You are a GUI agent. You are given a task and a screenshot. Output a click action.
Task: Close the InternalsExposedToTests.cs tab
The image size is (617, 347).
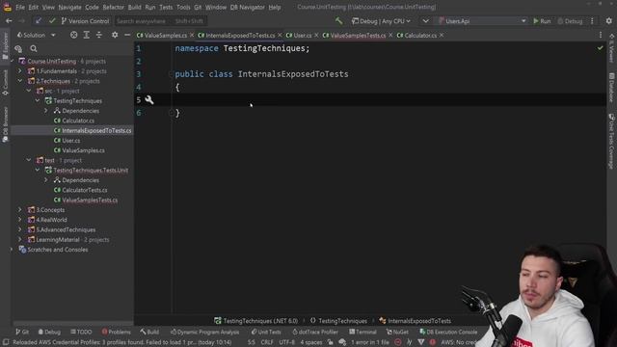point(280,36)
